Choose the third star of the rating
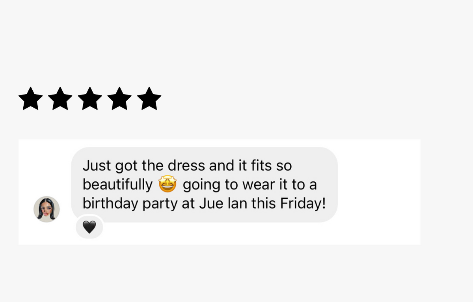Image resolution: width=473 pixels, height=302 pixels. click(90, 99)
